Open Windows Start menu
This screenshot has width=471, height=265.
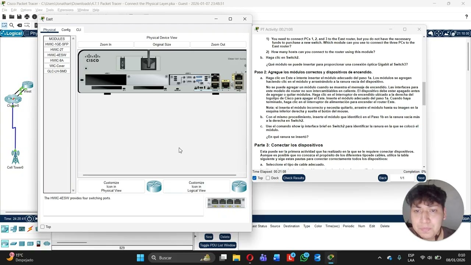point(140,258)
